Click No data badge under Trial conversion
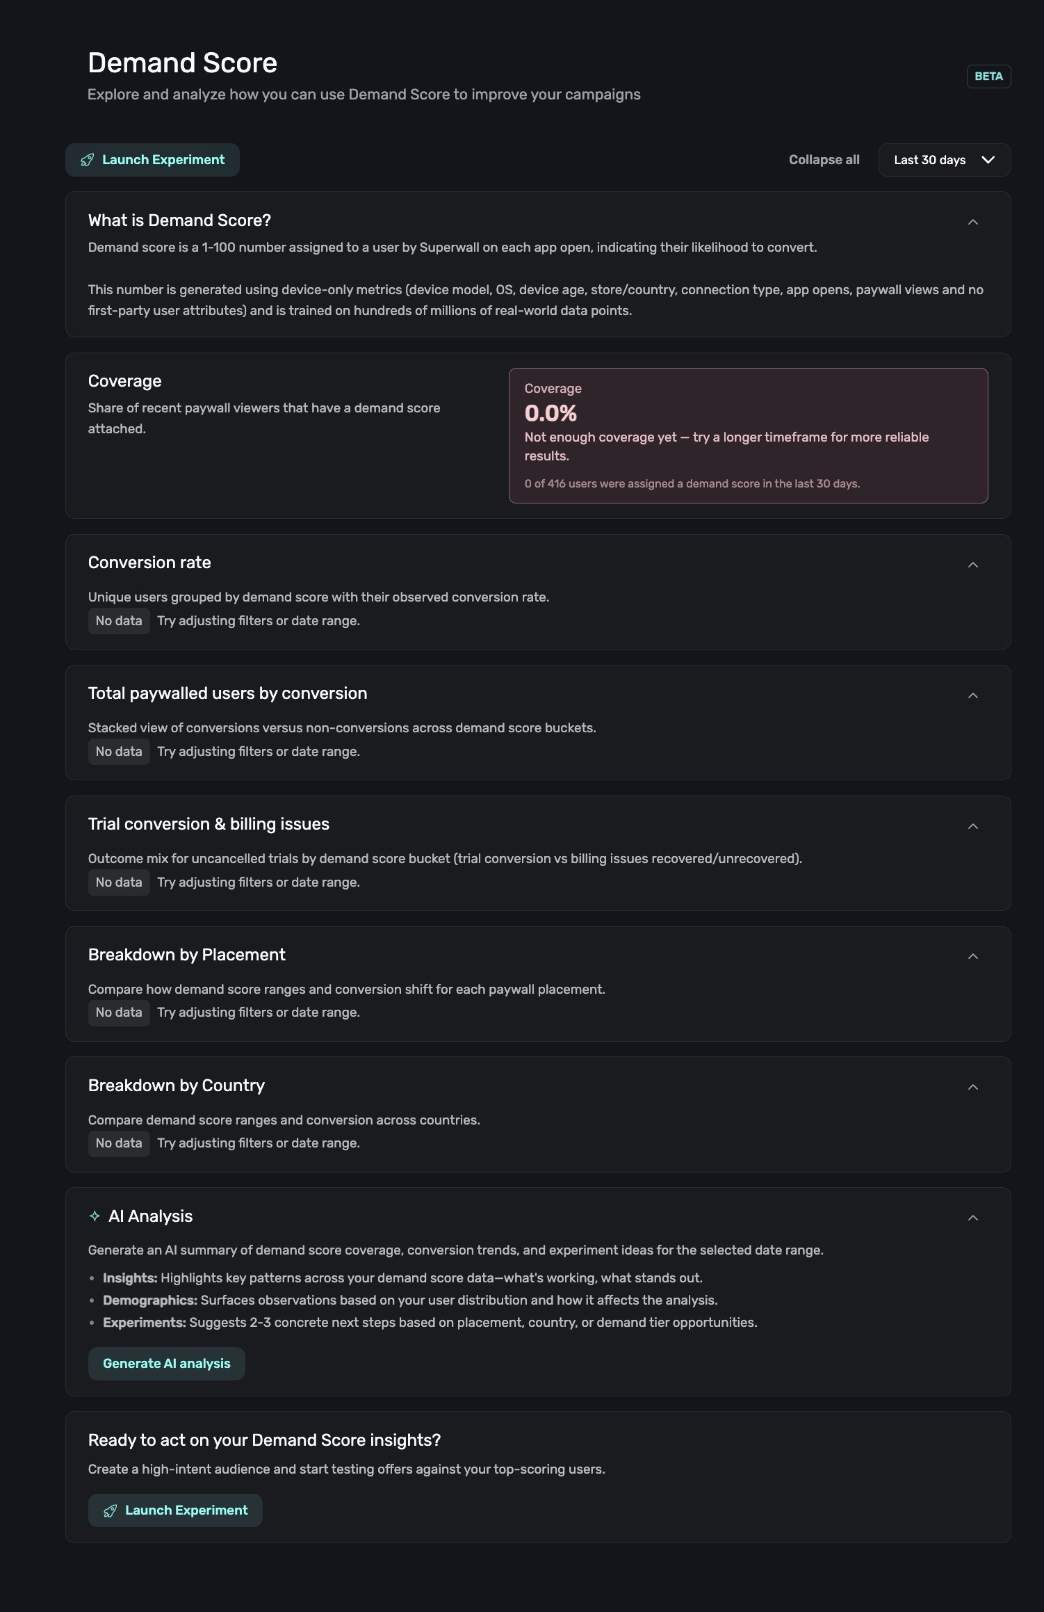This screenshot has height=1612, width=1044. [x=119, y=882]
